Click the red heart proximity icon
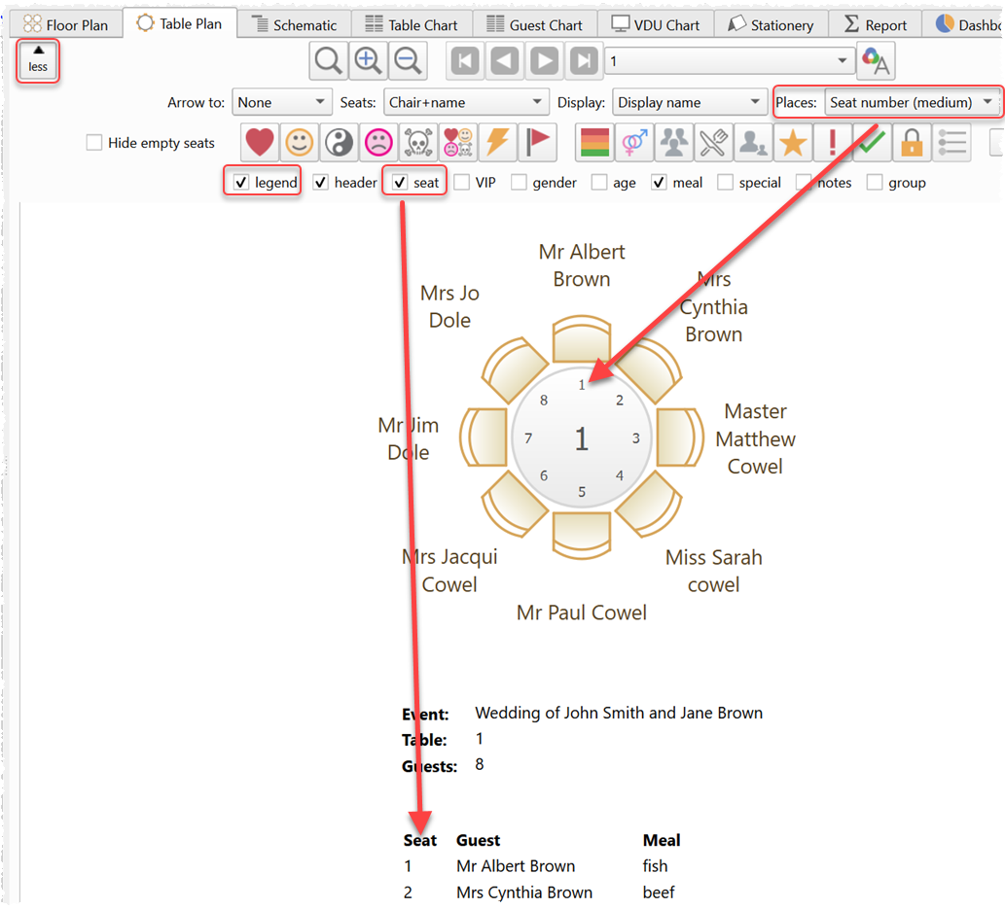The image size is (1005, 909). [x=259, y=143]
